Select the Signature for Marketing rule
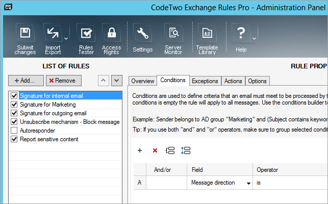The image size is (328, 204). pos(70,105)
